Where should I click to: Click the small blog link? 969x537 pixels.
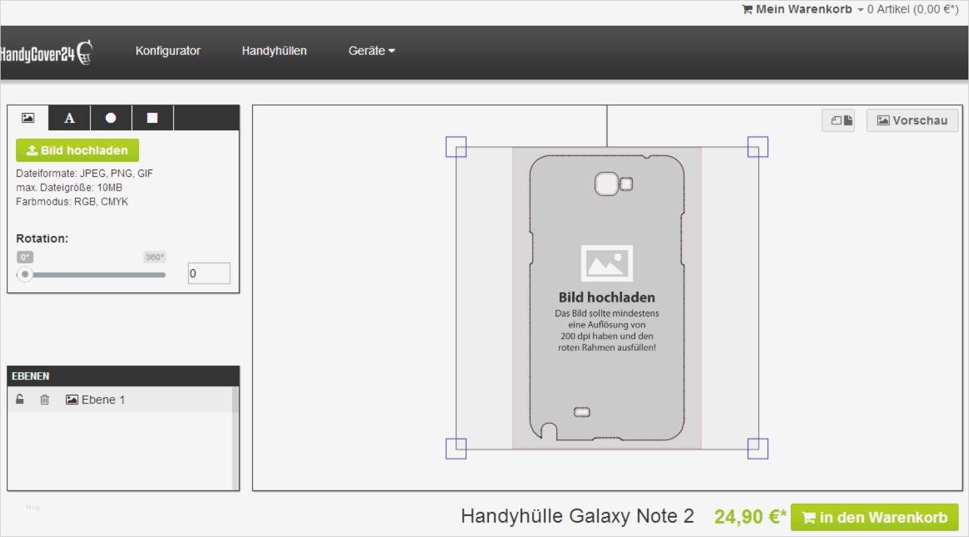[x=33, y=507]
